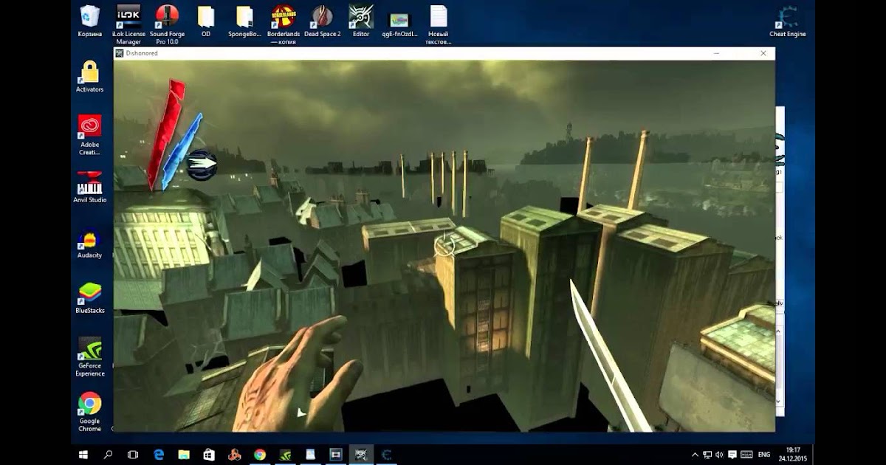Image resolution: width=886 pixels, height=465 pixels.
Task: Click the Blink power icon in HUD
Action: pyautogui.click(x=202, y=165)
